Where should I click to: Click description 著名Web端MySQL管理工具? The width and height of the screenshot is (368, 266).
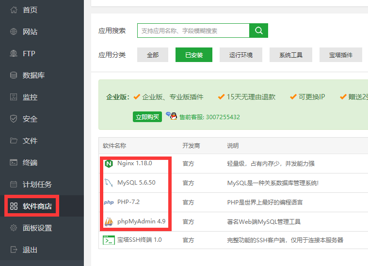click(x=264, y=222)
